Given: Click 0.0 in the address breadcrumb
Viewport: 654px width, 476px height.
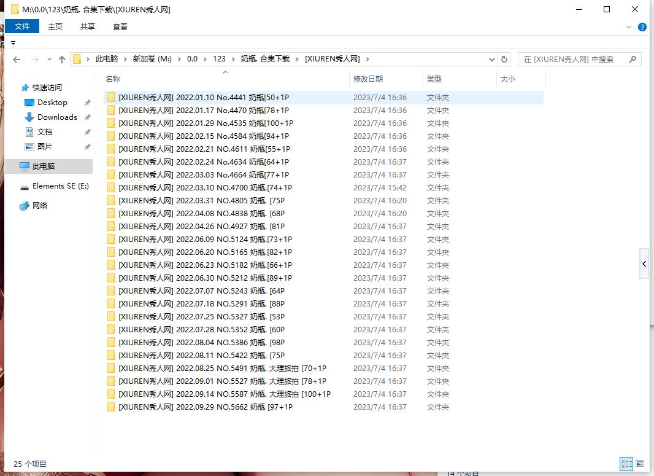Looking at the screenshot, I should click(x=192, y=59).
